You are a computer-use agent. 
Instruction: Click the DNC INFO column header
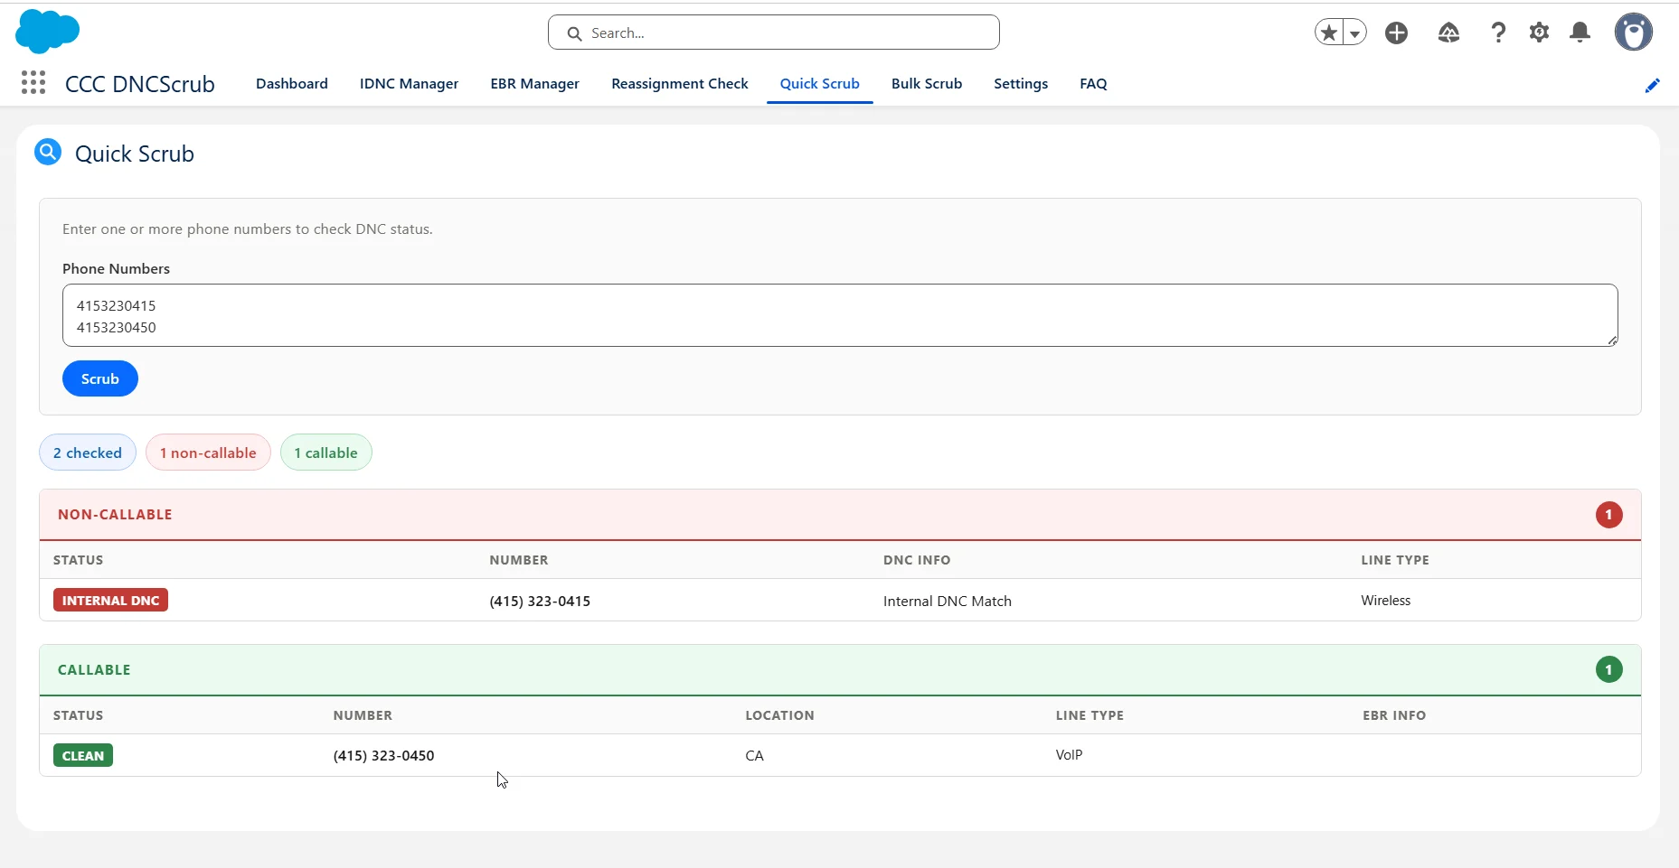click(x=917, y=560)
